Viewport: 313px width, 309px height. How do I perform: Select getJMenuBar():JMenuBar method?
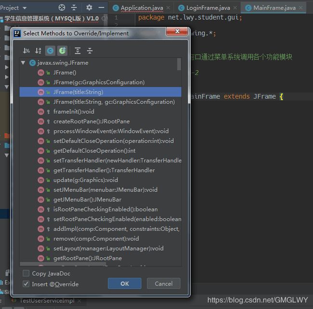pyautogui.click(x=101, y=200)
